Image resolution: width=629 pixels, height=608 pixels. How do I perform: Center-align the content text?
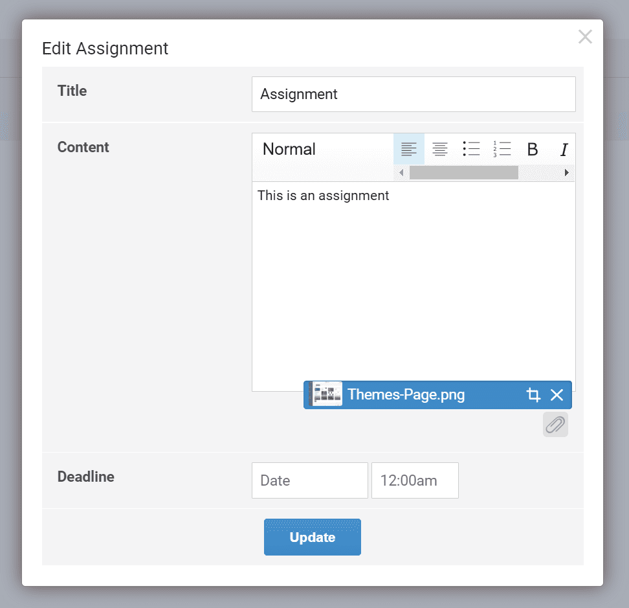(440, 149)
